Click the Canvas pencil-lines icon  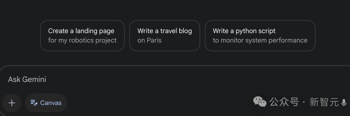pyautogui.click(x=34, y=103)
